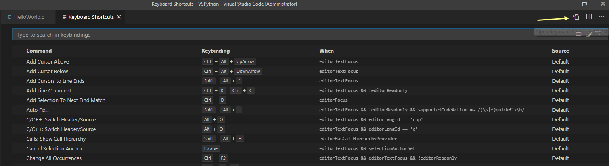Clear keybindings search input icon
609x166 pixels.
(x=598, y=34)
